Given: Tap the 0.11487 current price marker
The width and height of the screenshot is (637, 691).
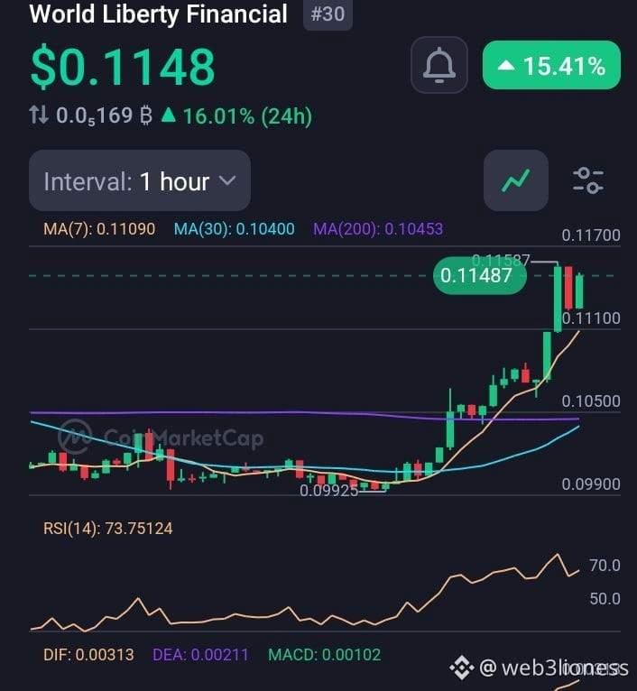Looking at the screenshot, I should tap(480, 276).
